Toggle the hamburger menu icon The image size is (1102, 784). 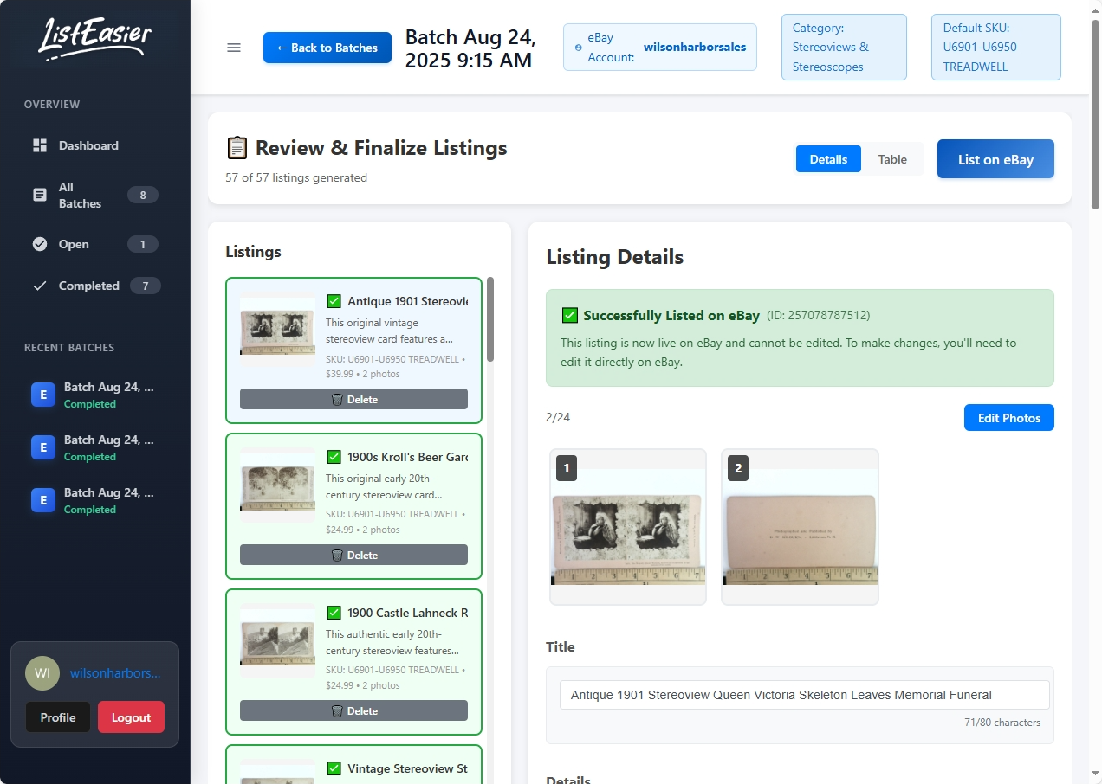[234, 48]
